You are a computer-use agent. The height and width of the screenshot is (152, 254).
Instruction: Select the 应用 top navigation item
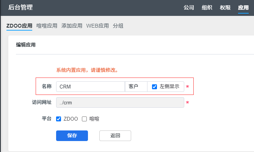tap(243, 8)
